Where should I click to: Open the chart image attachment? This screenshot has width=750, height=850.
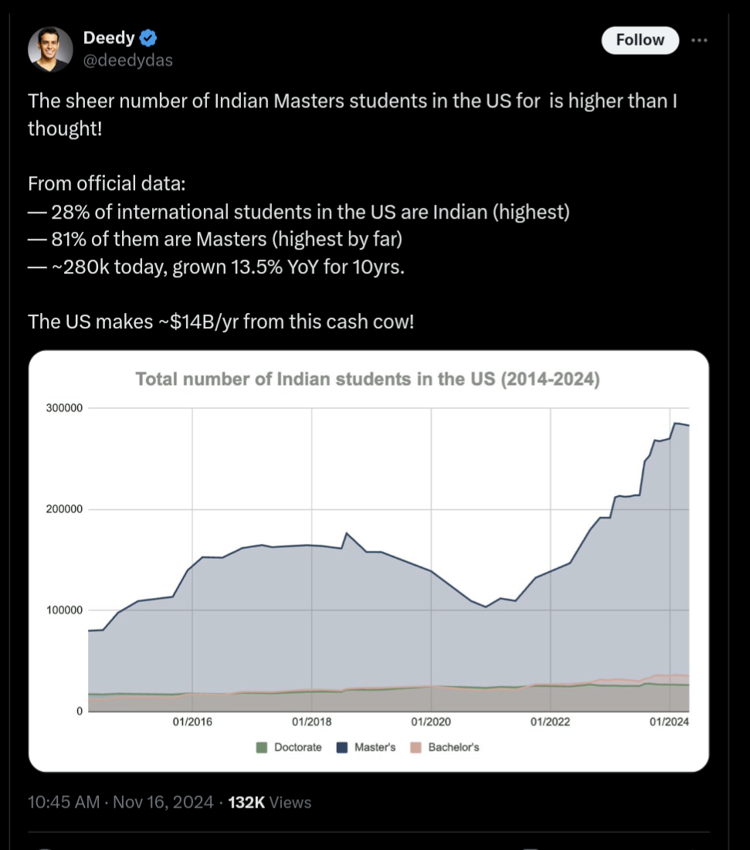tap(368, 561)
